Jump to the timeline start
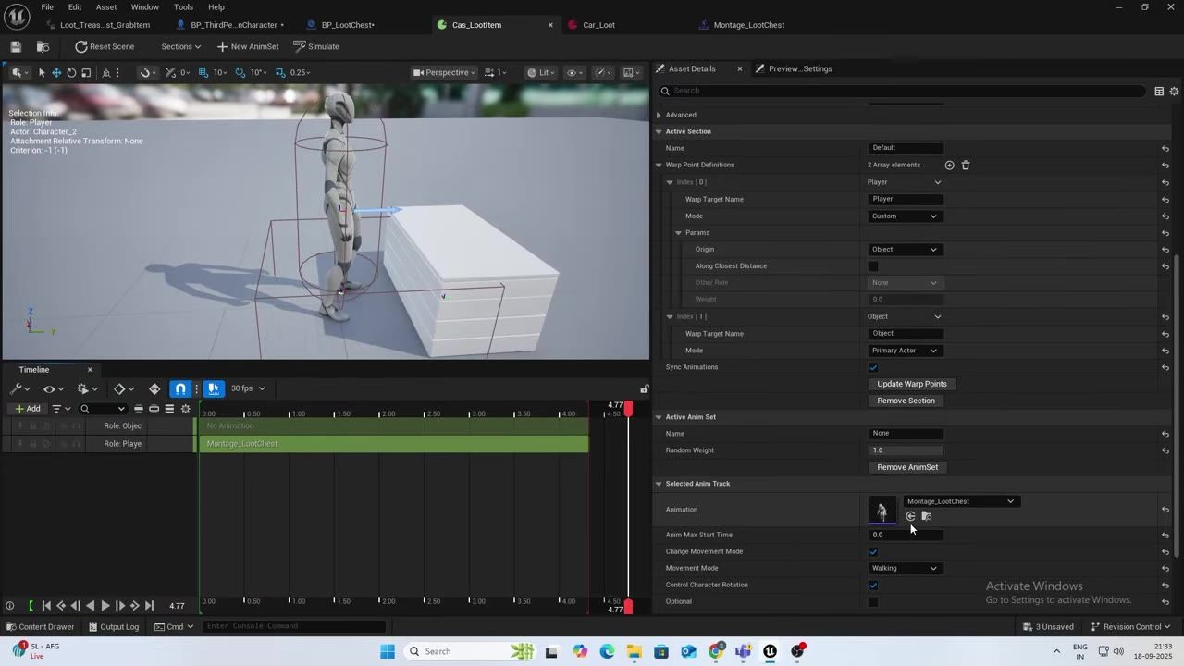1184x666 pixels. [46, 606]
